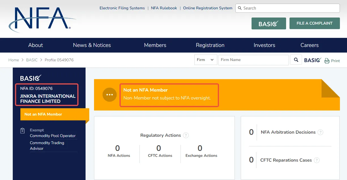Click the FILE A COMPLAINT button

314,23
